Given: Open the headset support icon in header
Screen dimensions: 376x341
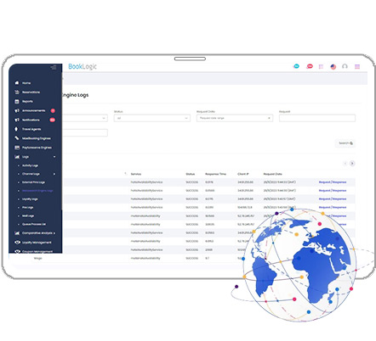Looking at the screenshot, I should (345, 66).
